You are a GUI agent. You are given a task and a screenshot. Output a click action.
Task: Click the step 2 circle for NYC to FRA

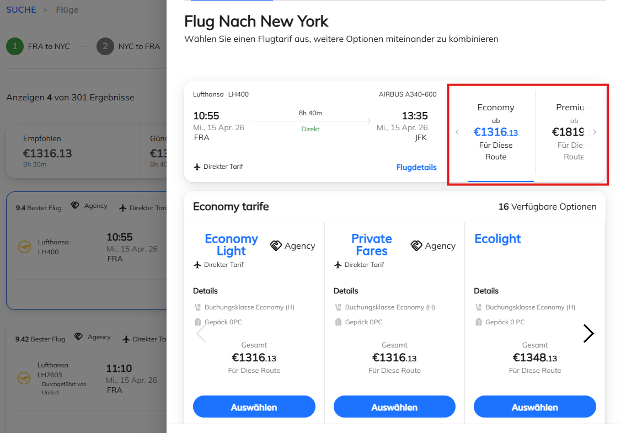pos(105,46)
